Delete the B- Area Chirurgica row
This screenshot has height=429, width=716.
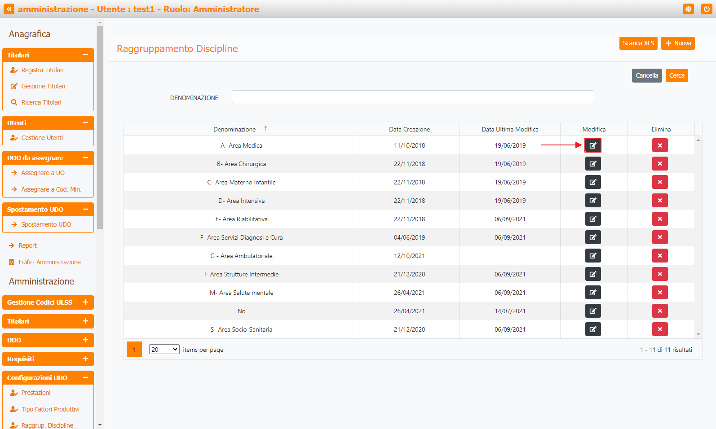tap(659, 164)
